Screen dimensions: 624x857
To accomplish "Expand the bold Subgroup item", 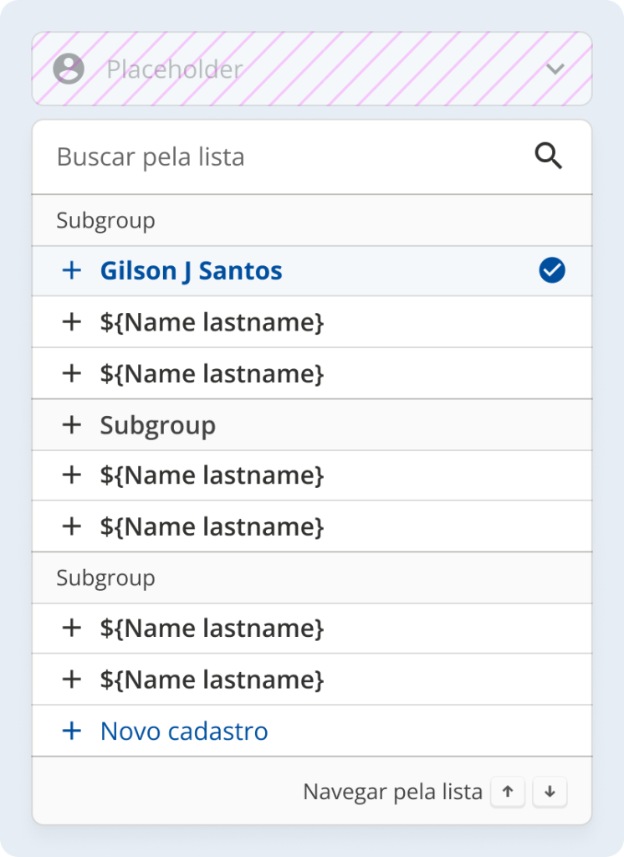I will [158, 425].
